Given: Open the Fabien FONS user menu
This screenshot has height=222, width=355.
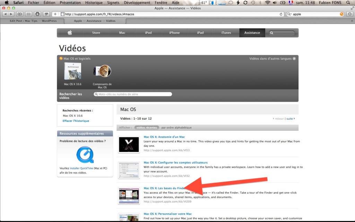Looking at the screenshot, I should coord(330,3).
